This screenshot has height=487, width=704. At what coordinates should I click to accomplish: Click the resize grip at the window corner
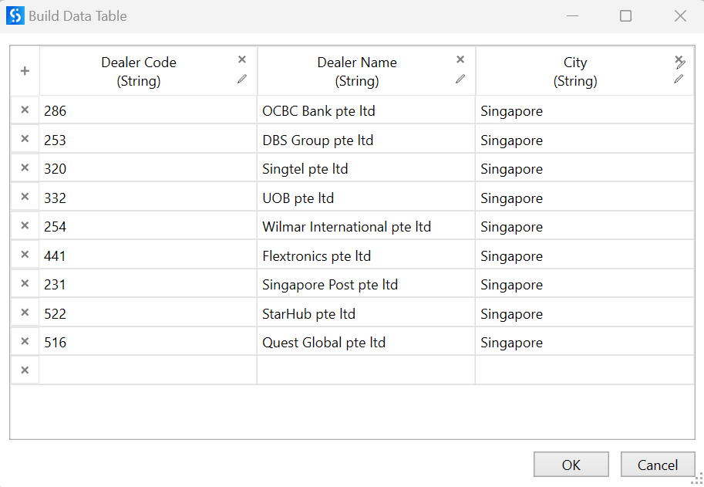click(x=698, y=479)
